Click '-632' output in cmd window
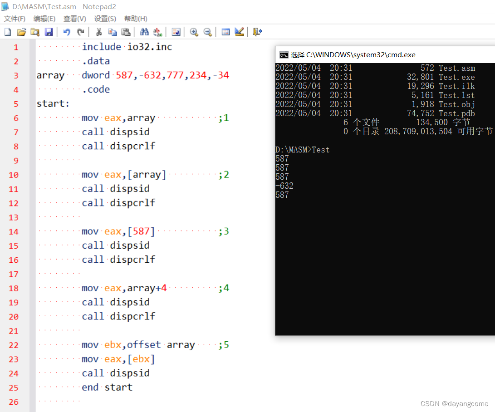The image size is (495, 412). tap(284, 186)
